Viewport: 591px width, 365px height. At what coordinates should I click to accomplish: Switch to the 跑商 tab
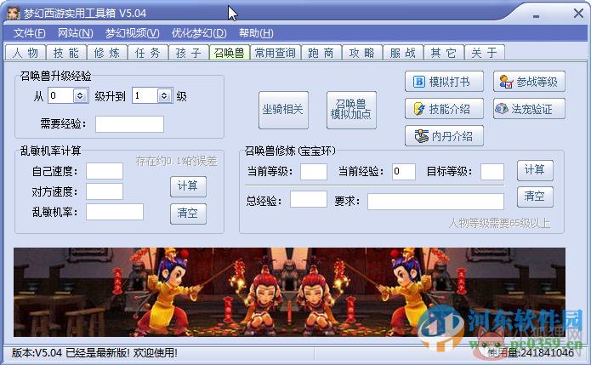321,53
